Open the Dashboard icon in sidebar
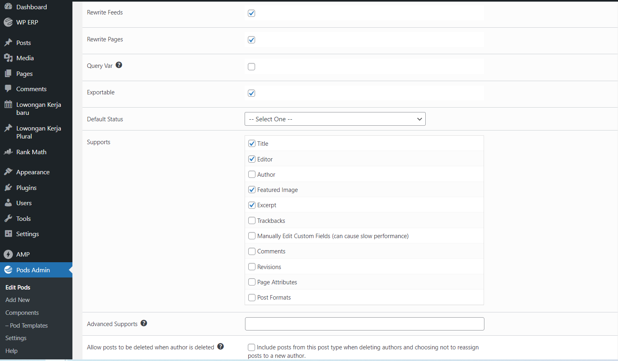Viewport: 618px width, 361px height. point(8,7)
